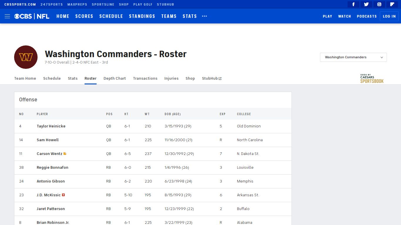
Task: Open the PLAY link in header
Action: (328, 16)
